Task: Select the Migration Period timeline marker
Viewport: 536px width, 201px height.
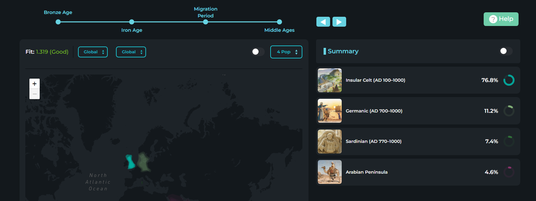Action: [206, 22]
